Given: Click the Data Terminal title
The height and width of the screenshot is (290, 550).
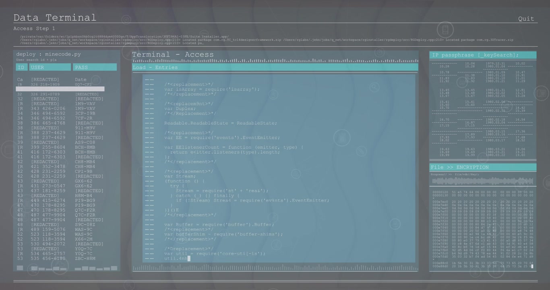Looking at the screenshot, I should tap(55, 18).
